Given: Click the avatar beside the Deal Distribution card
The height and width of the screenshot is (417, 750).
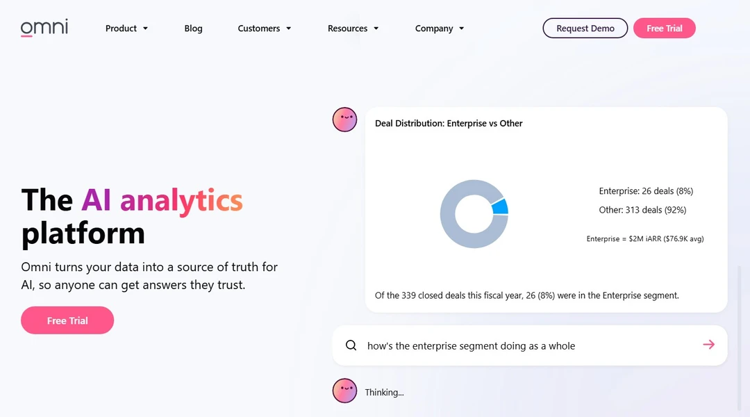Looking at the screenshot, I should 344,120.
